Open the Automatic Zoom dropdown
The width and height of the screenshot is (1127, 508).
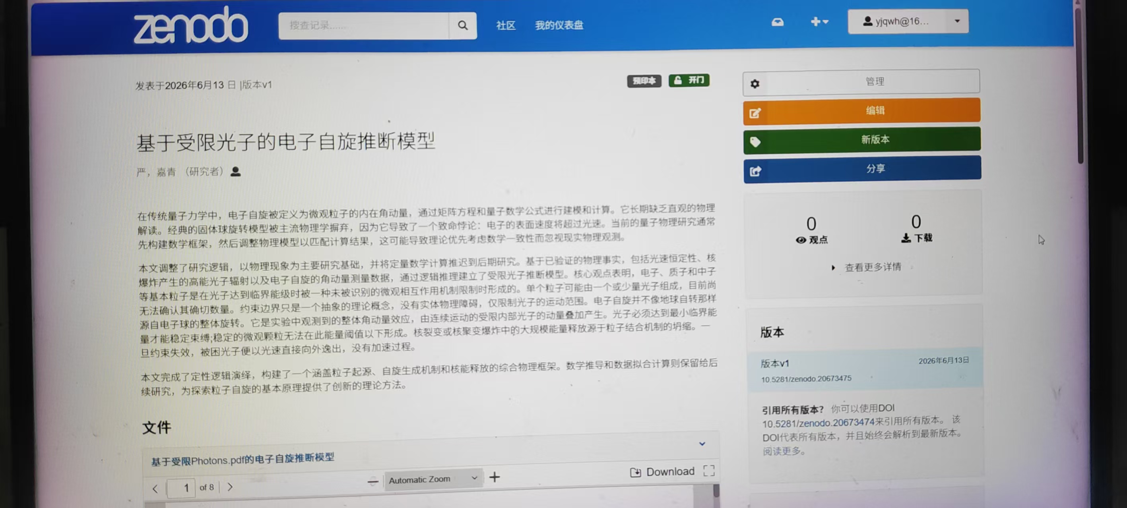433,479
